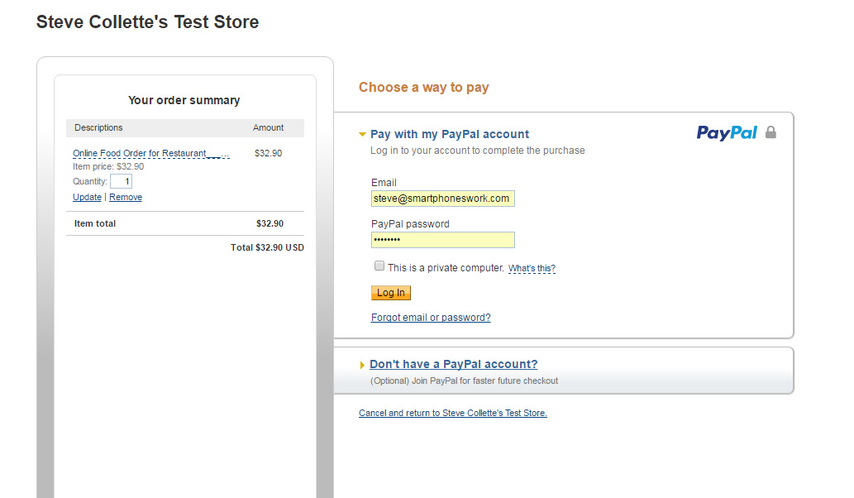Screen dimensions: 854x498
Task: Click the security padlock icon
Action: click(771, 132)
